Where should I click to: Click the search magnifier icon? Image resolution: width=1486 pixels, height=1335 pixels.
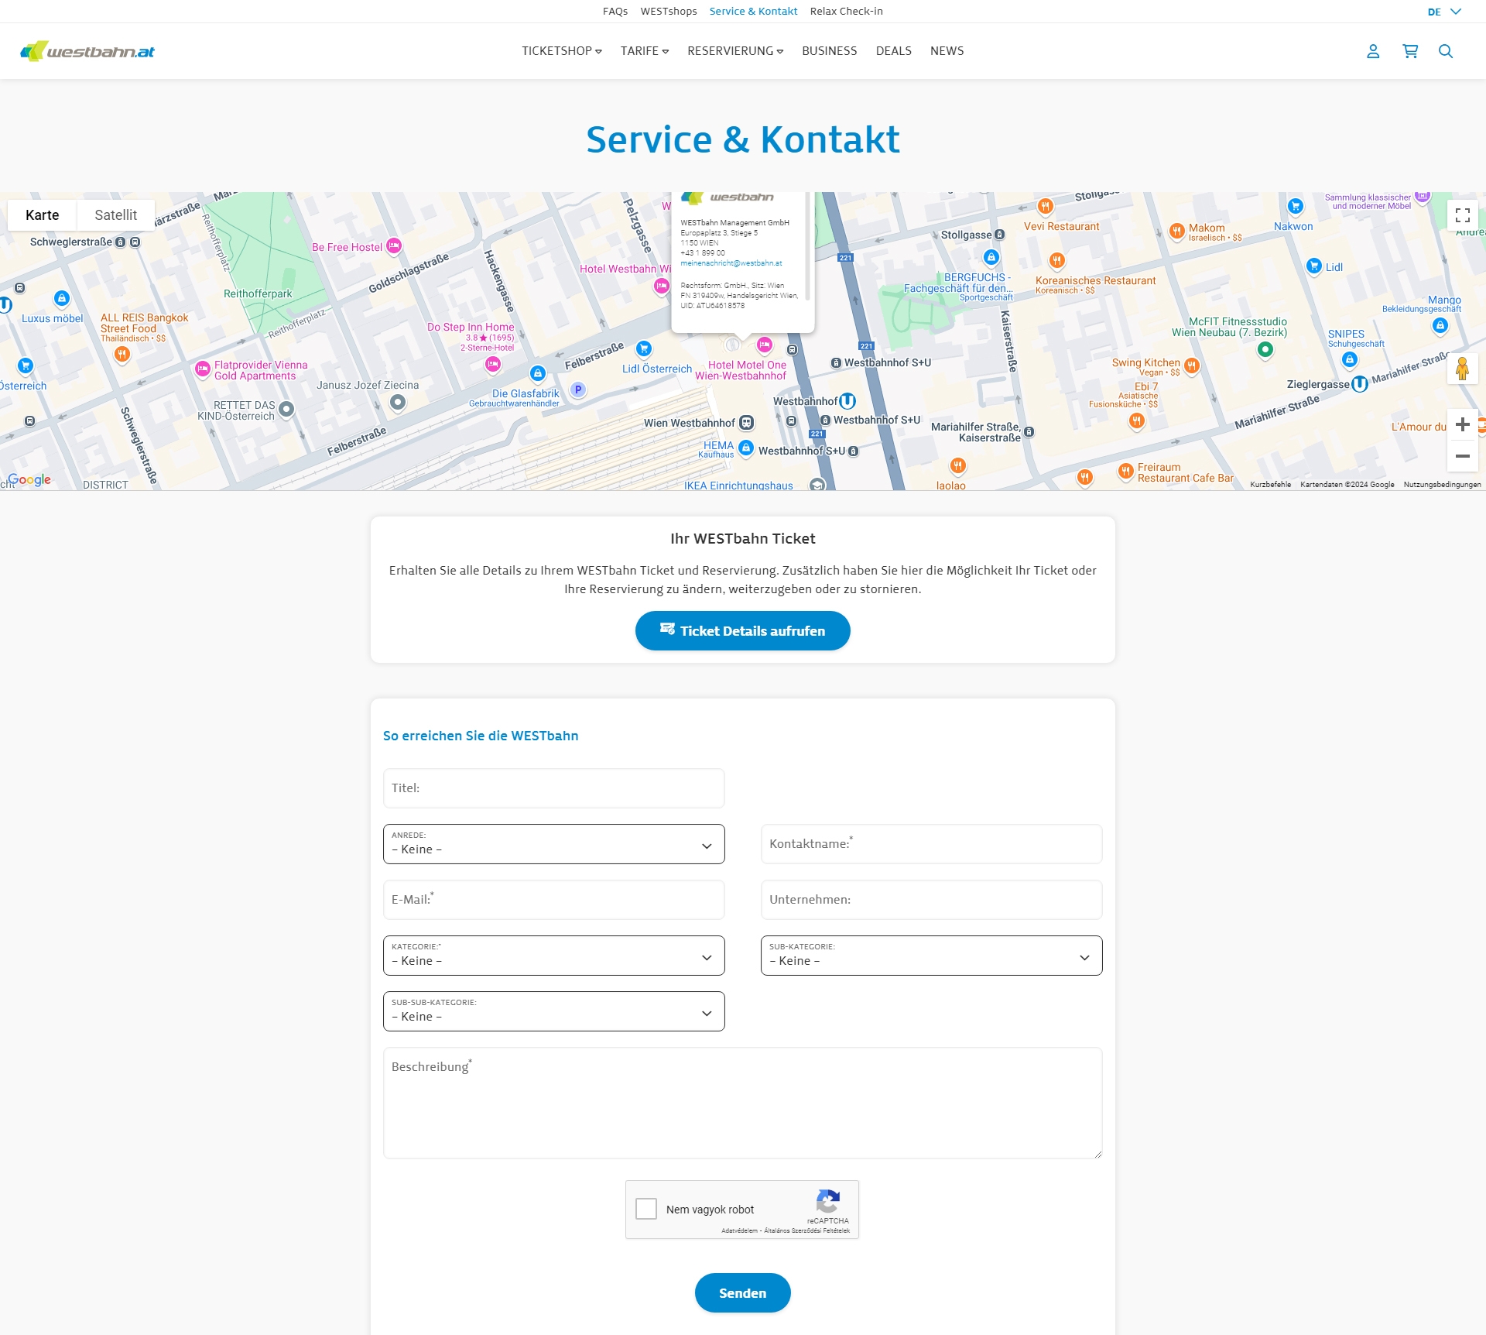[1446, 51]
